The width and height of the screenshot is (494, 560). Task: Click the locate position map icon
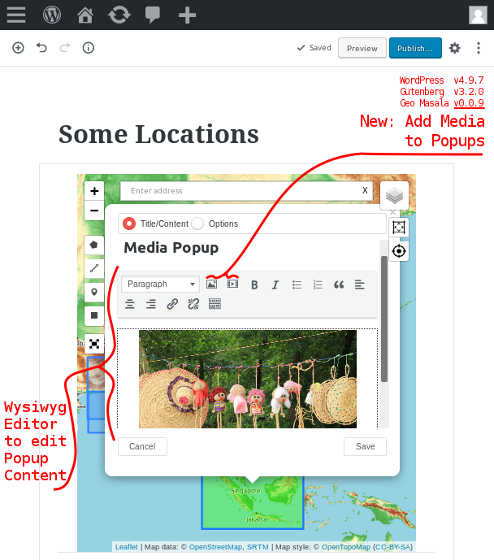[398, 250]
